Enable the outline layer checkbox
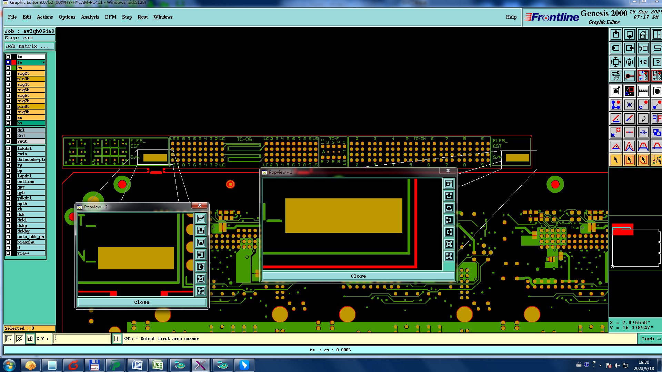The width and height of the screenshot is (662, 372). (x=8, y=182)
